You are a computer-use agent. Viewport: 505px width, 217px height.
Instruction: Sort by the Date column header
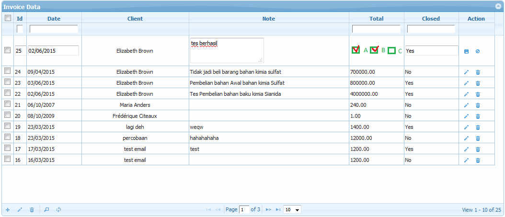tap(54, 19)
